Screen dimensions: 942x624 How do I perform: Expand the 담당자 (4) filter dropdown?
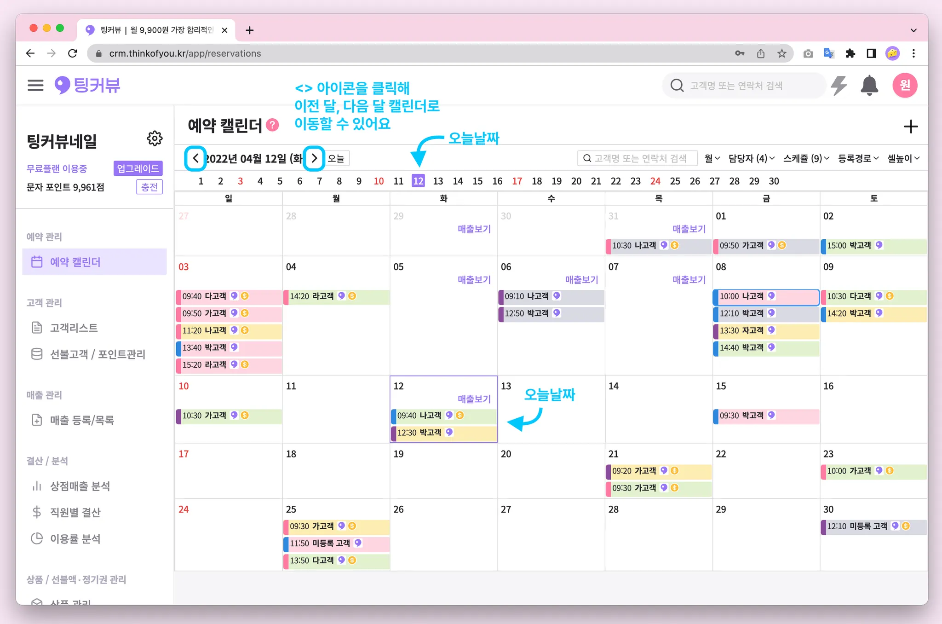751,158
